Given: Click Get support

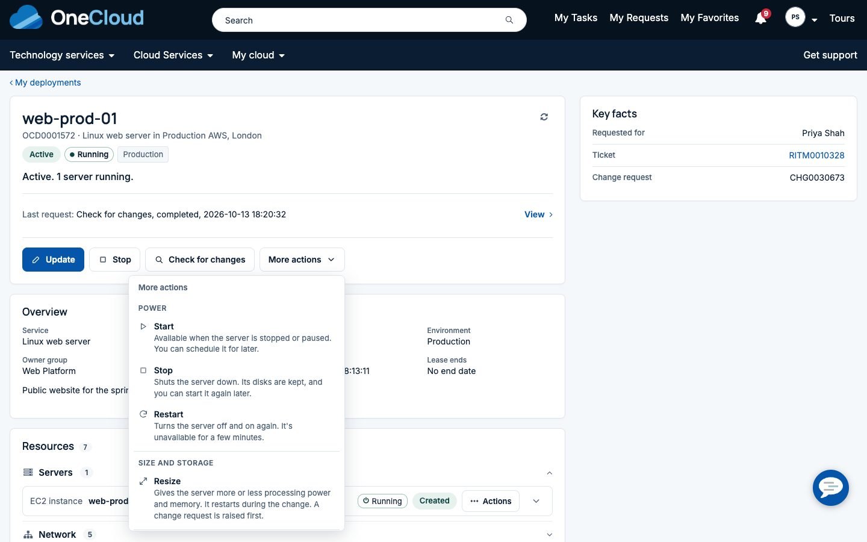Looking at the screenshot, I should pos(830,55).
